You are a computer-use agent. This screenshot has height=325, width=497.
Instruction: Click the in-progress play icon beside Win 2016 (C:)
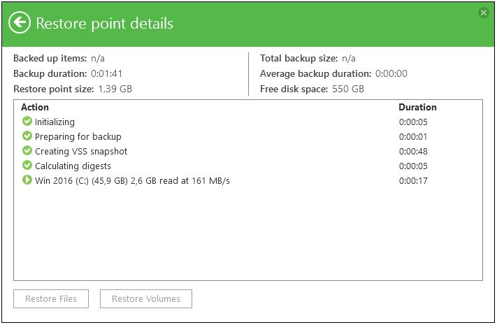tap(27, 180)
